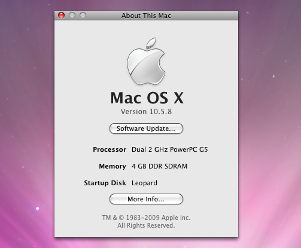Click the 4 GB DDR SDRAM value
The image size is (301, 248).
[159, 166]
